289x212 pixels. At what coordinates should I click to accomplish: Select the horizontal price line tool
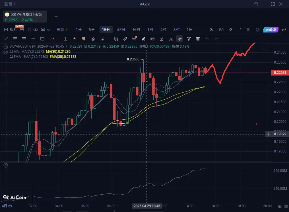(33, 39)
